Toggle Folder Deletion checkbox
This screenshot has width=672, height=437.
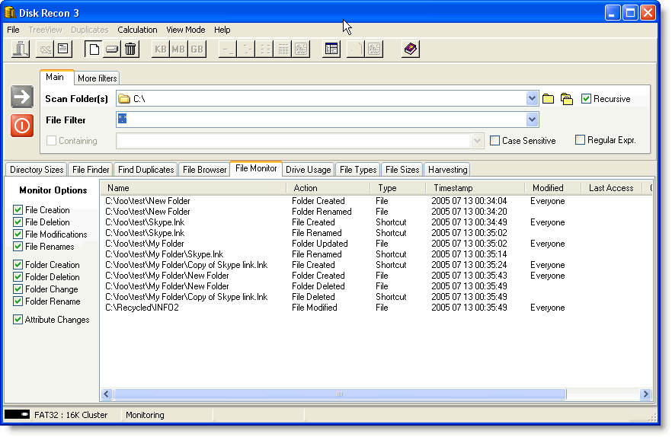[x=18, y=277]
